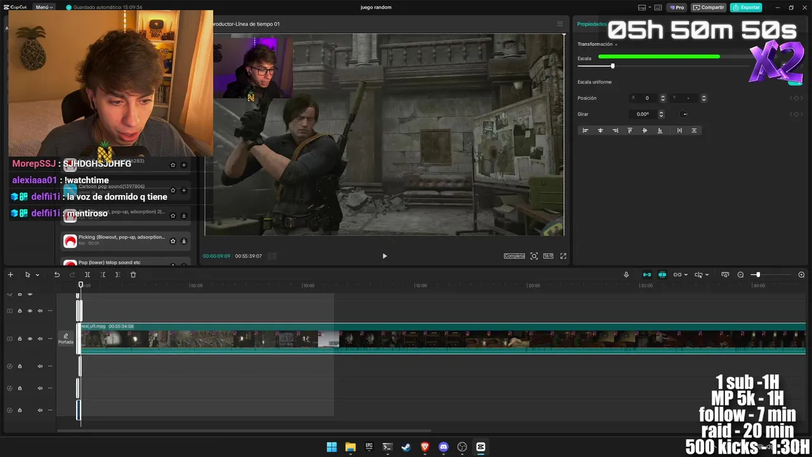Click the split clip tool icon
This screenshot has height=457, width=812.
[x=88, y=275]
